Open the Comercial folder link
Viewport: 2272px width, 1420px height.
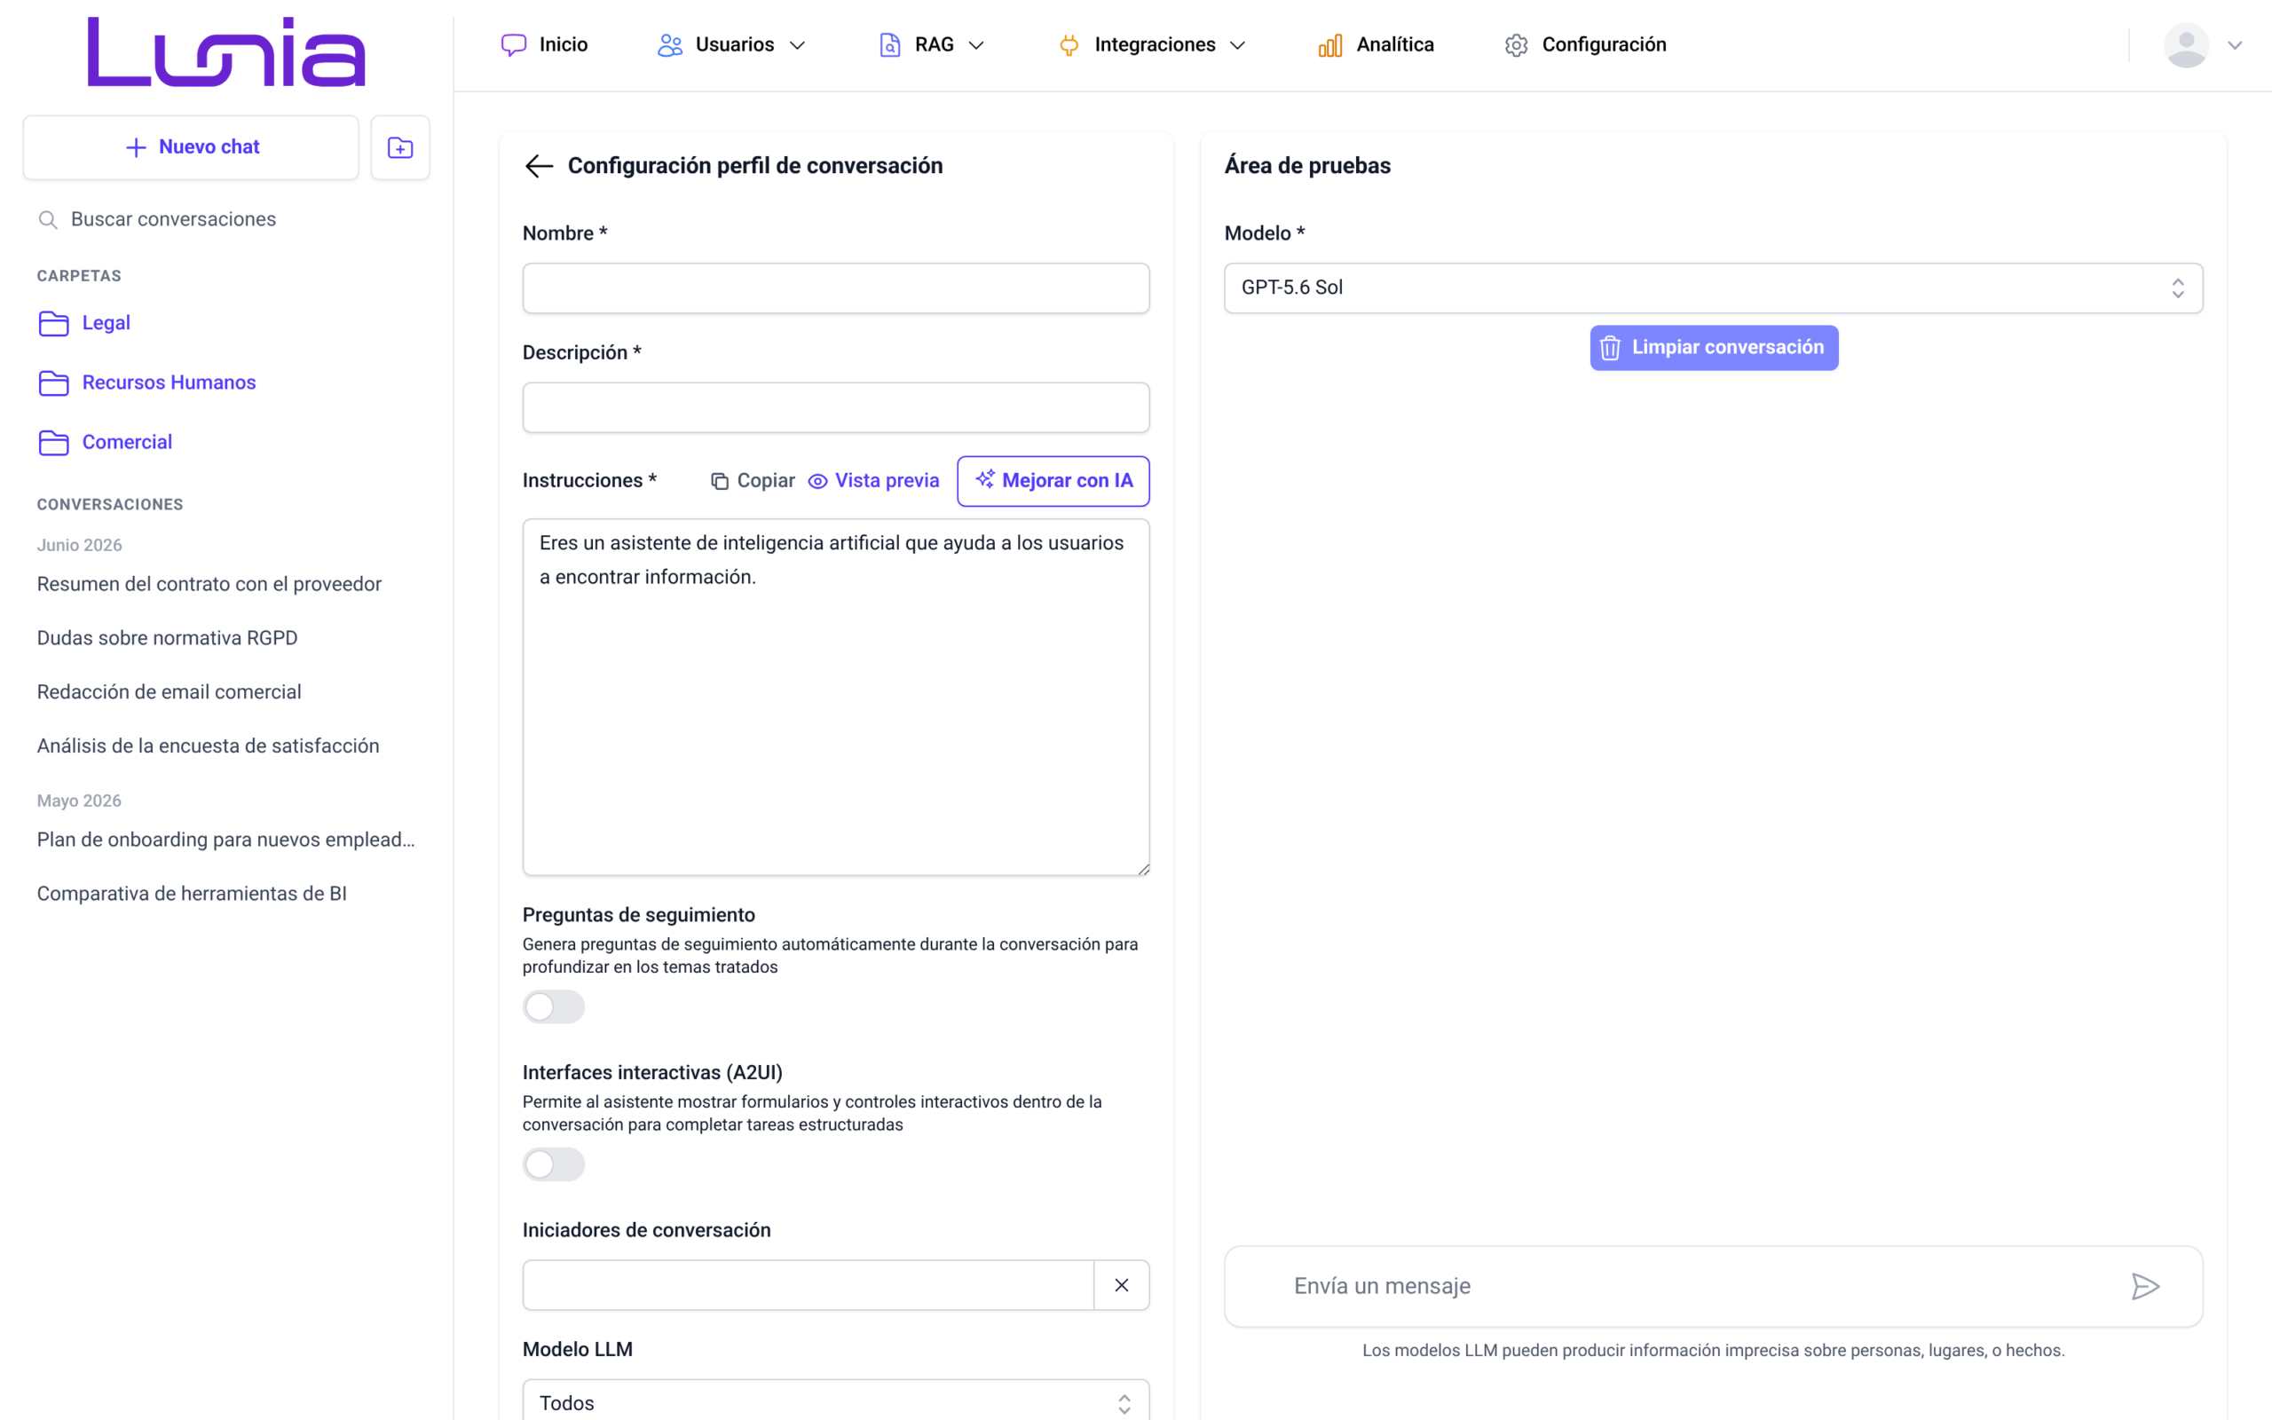[x=127, y=442]
